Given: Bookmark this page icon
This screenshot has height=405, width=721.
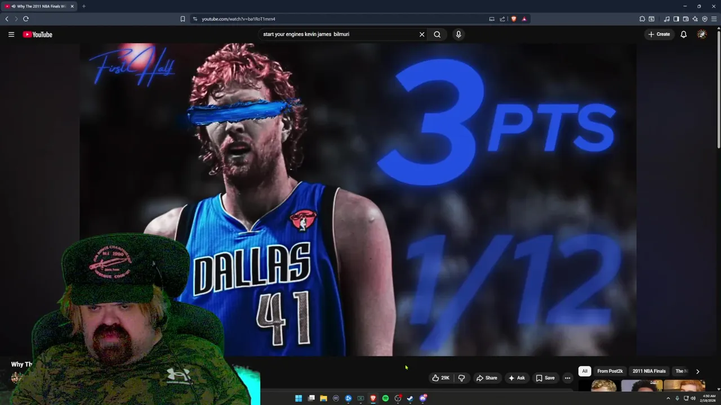Looking at the screenshot, I should click(x=183, y=19).
